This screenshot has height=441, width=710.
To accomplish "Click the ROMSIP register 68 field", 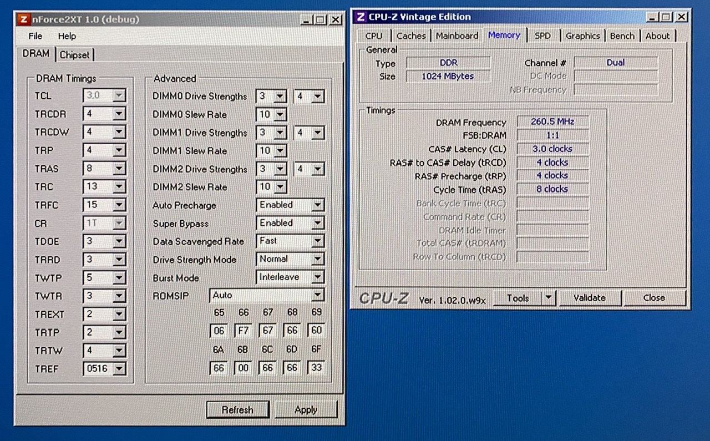I will click(292, 331).
